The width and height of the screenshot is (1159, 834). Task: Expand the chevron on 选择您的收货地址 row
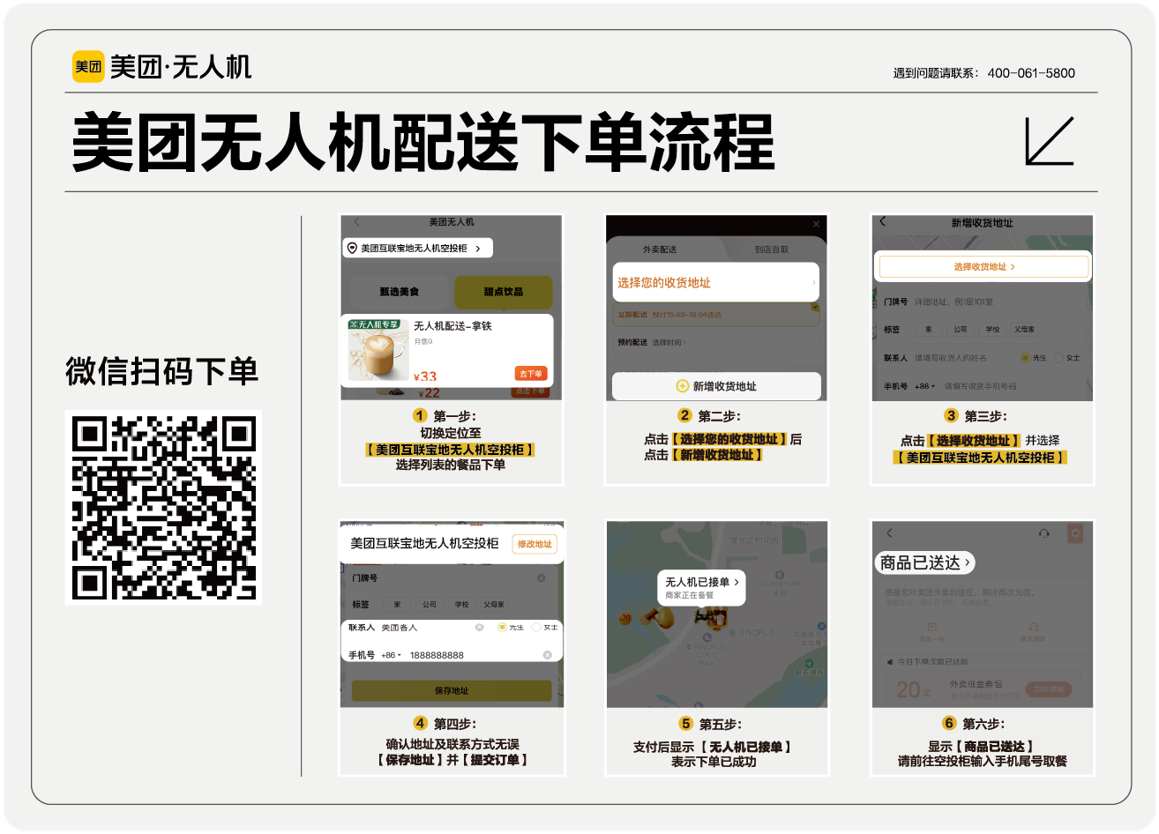pos(813,283)
